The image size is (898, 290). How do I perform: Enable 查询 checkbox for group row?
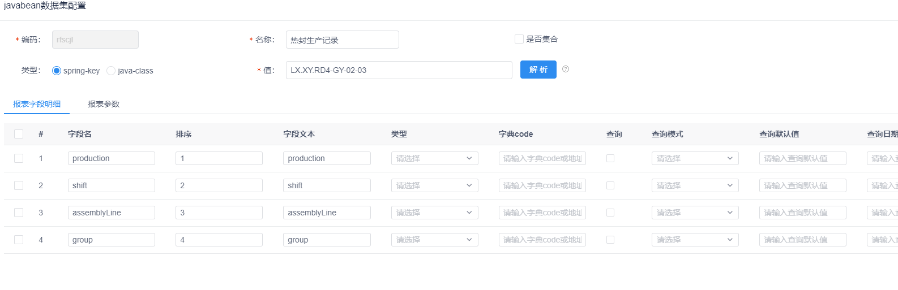click(610, 240)
